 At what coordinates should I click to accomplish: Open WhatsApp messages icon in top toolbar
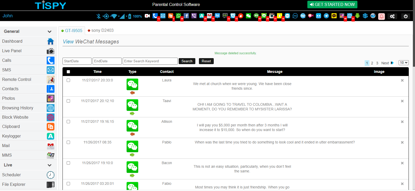(178, 16)
